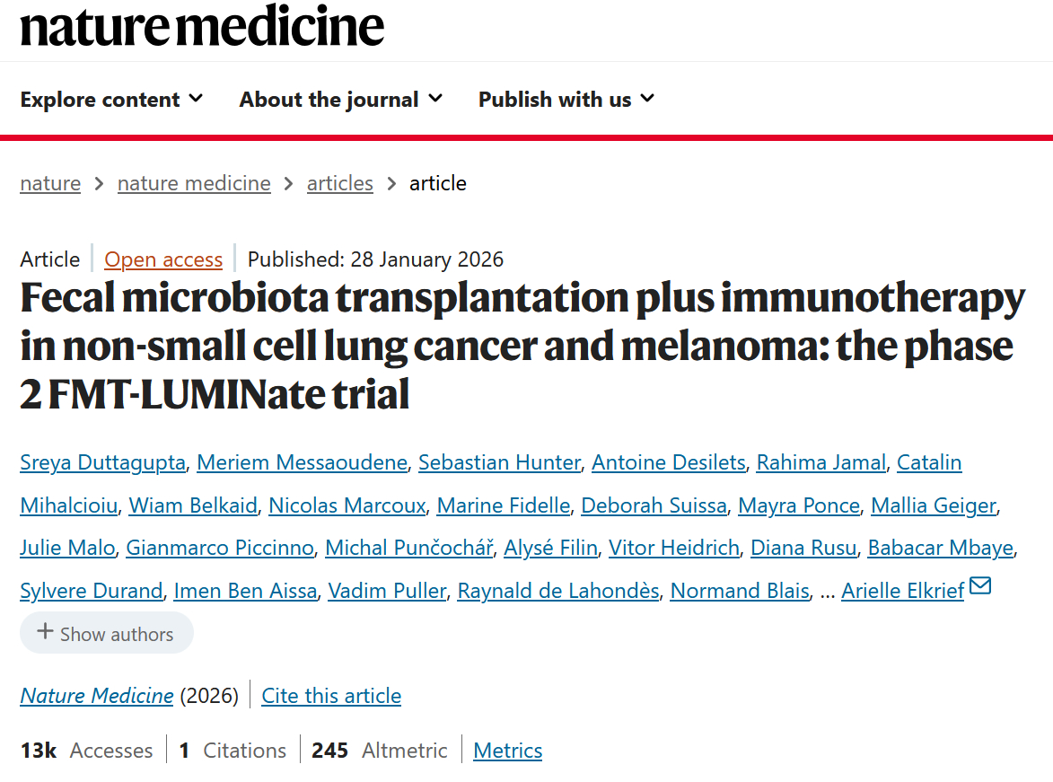Open the nature medicine breadcrumb

[194, 183]
